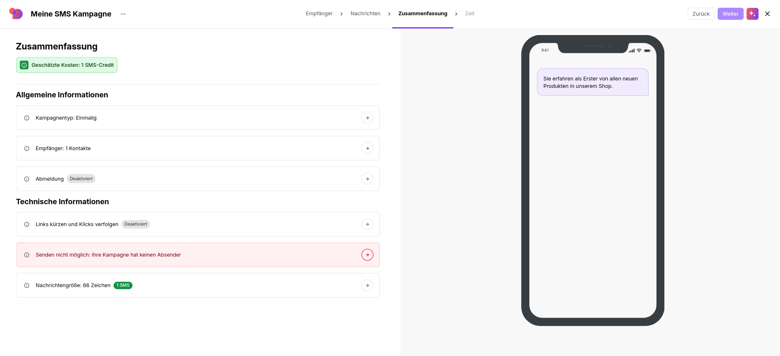Click the Zurück button

pos(701,14)
